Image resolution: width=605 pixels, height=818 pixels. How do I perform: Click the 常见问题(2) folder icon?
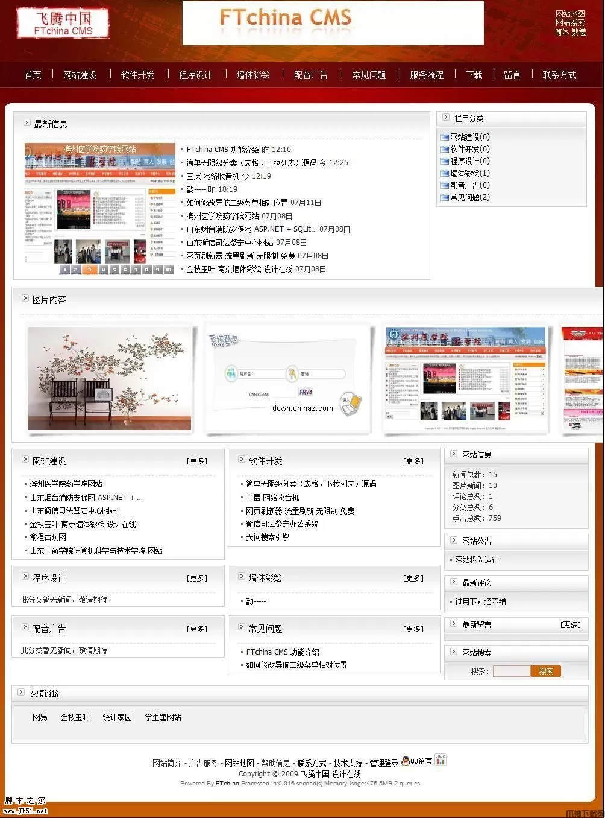coord(444,197)
